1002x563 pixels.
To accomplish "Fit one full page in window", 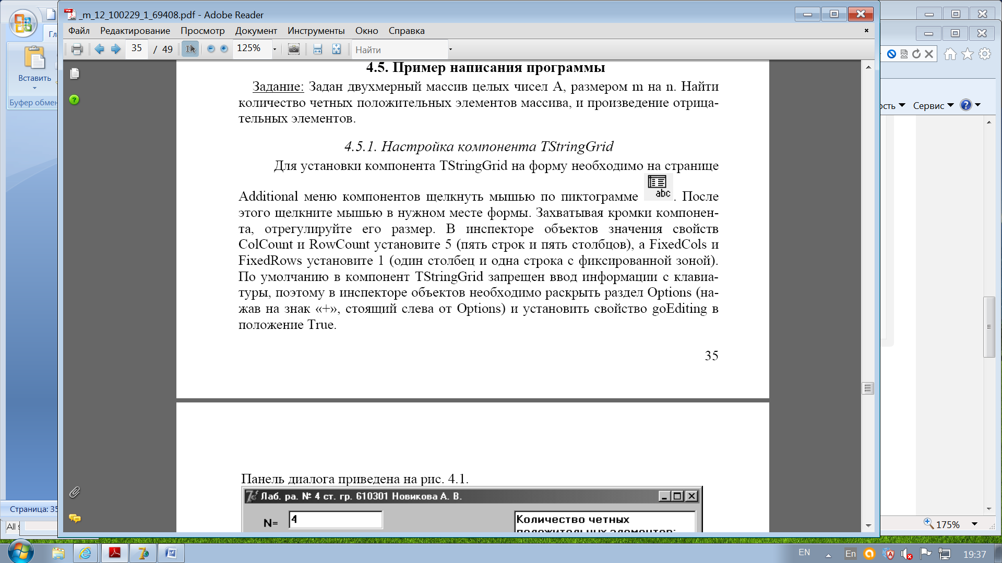I will (x=336, y=50).
